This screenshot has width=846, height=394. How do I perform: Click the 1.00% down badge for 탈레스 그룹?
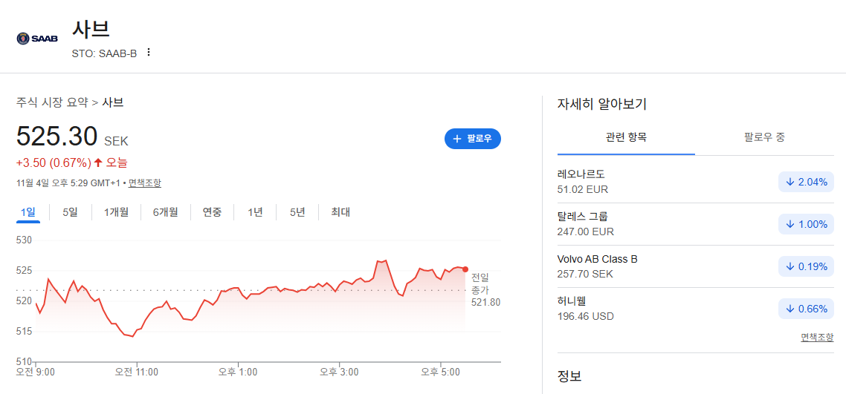click(806, 224)
